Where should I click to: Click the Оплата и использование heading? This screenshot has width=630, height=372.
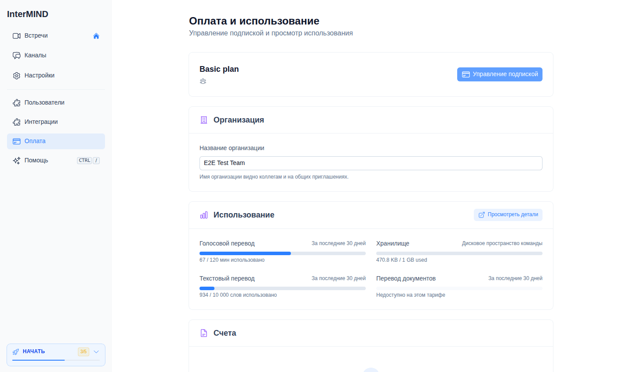[x=254, y=21]
